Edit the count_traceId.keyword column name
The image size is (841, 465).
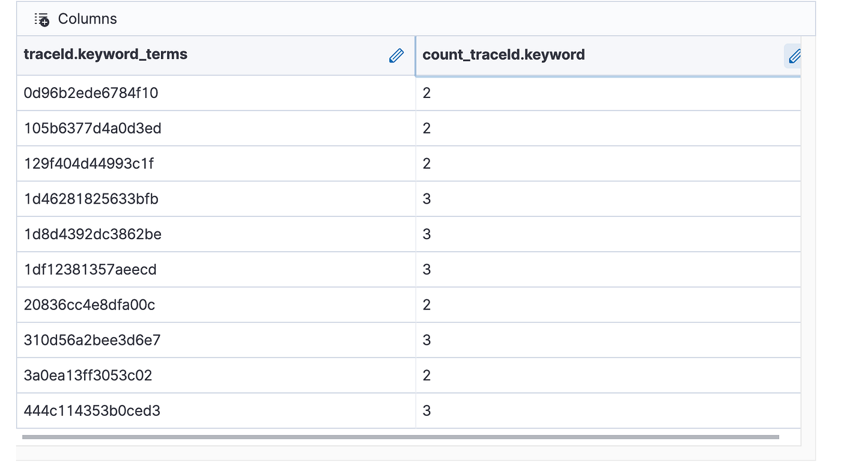[794, 56]
